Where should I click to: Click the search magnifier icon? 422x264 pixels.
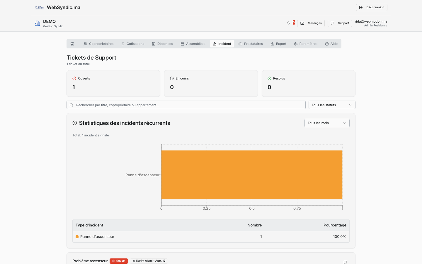click(72, 105)
